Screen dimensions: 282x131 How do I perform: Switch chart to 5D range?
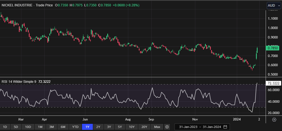[x=16, y=127]
